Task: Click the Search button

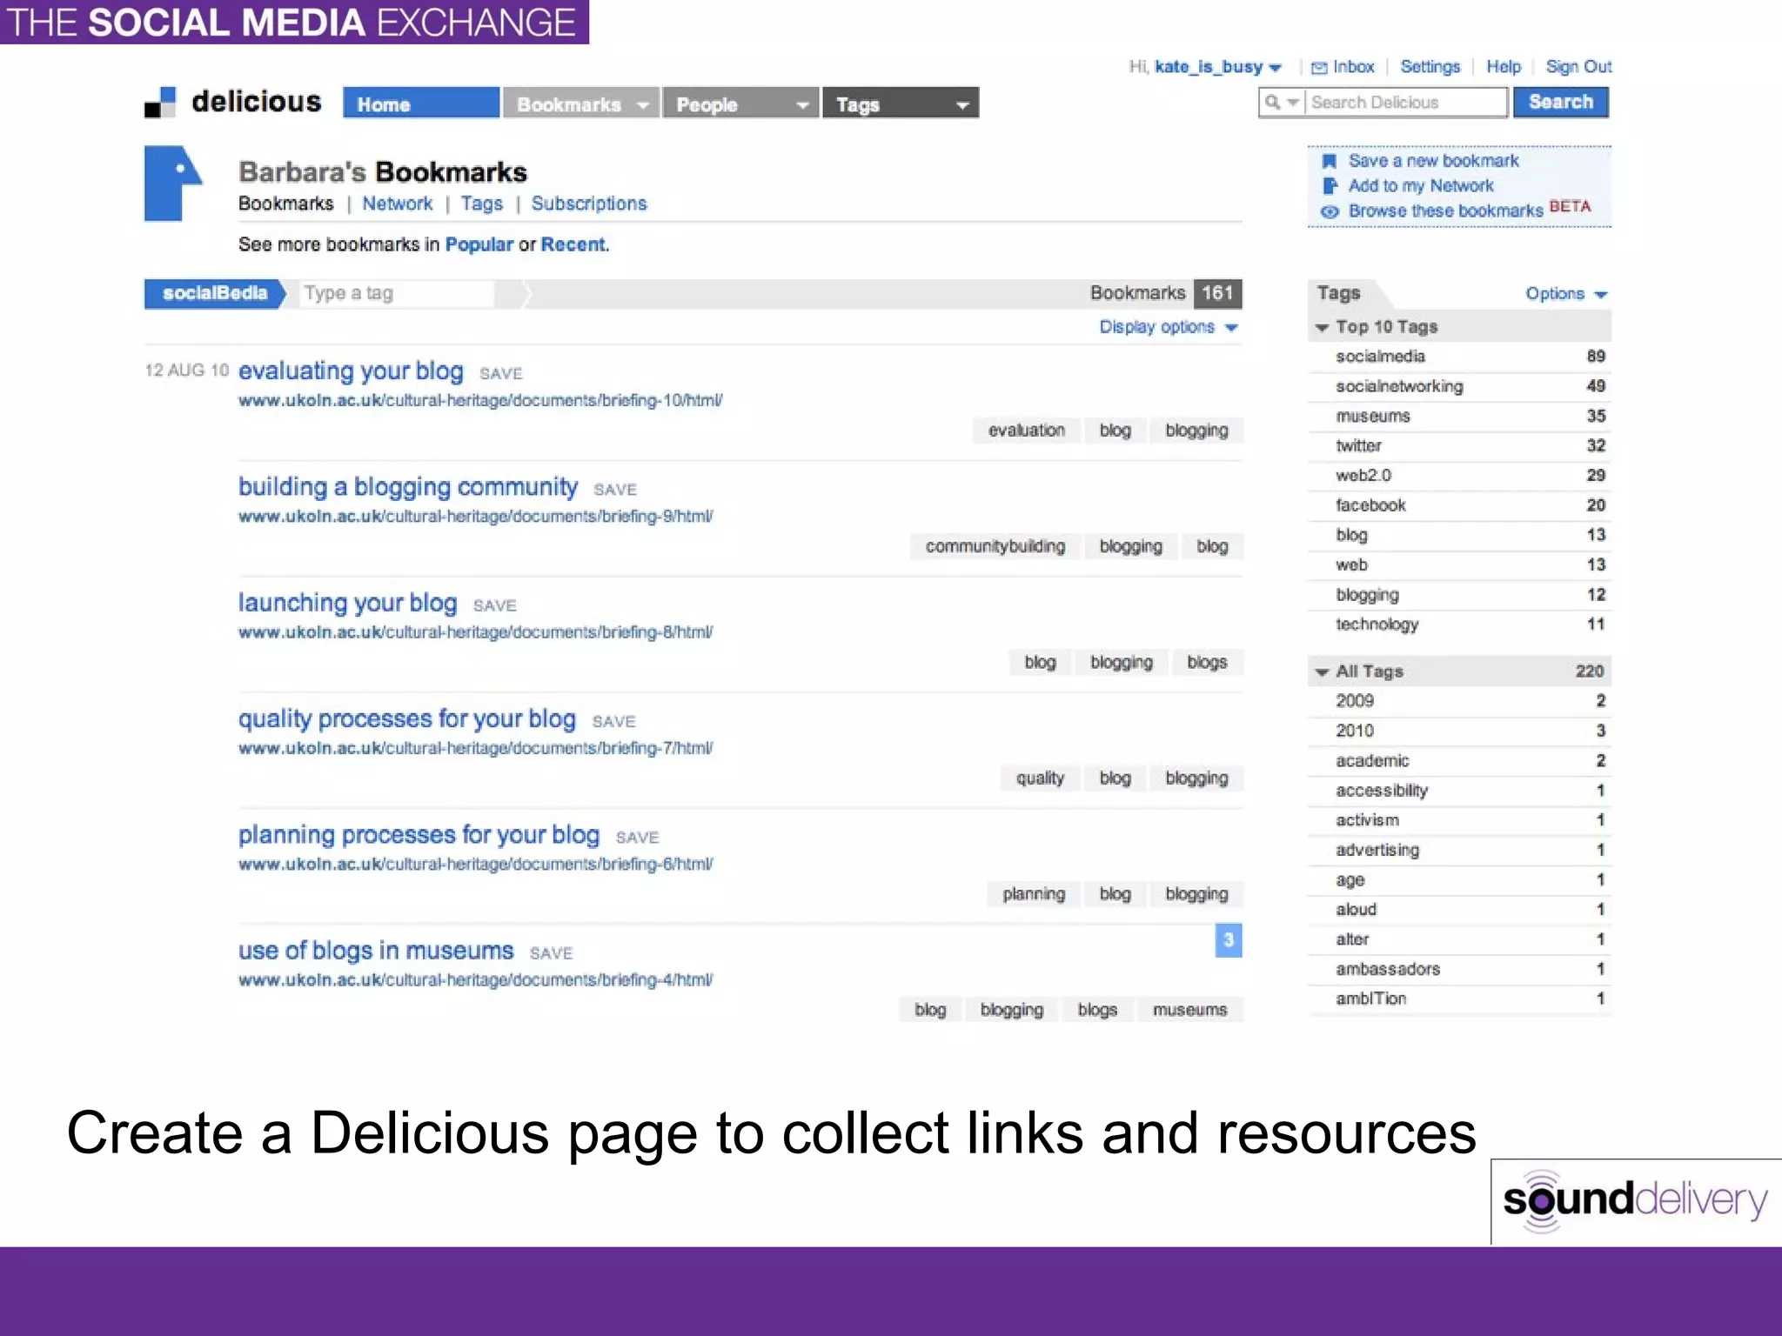Action: (1561, 103)
